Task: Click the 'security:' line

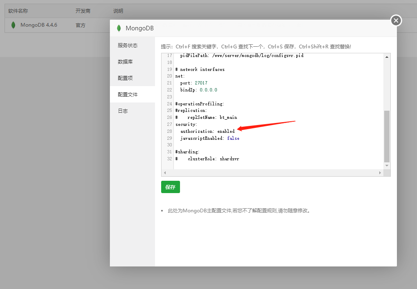Action: coord(186,125)
